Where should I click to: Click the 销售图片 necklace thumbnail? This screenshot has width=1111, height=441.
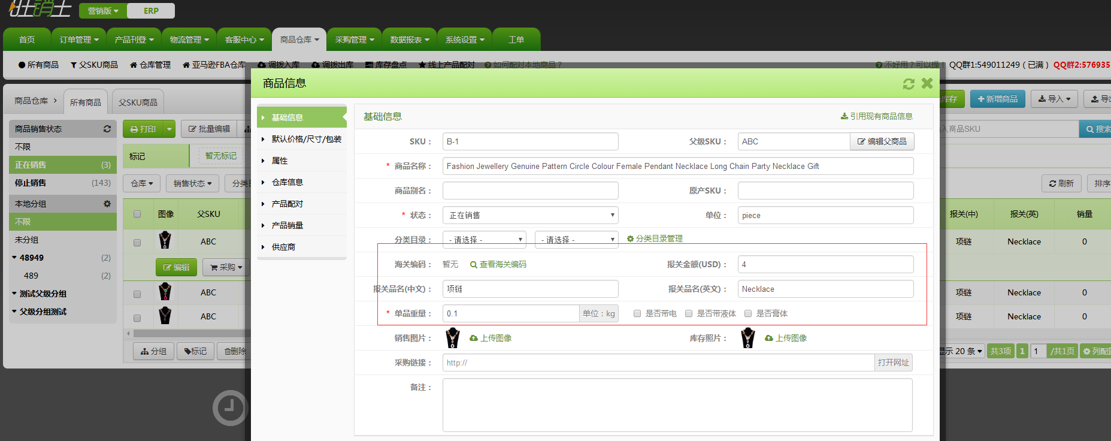(453, 338)
